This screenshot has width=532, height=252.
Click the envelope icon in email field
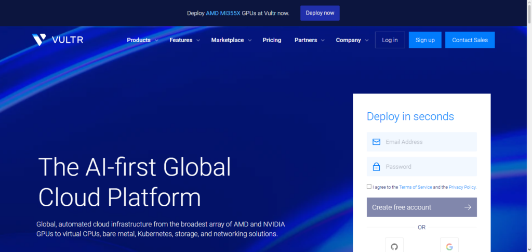point(376,142)
